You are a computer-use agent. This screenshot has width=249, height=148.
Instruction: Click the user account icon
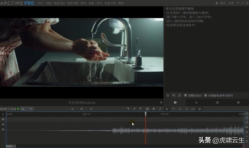(217, 3)
